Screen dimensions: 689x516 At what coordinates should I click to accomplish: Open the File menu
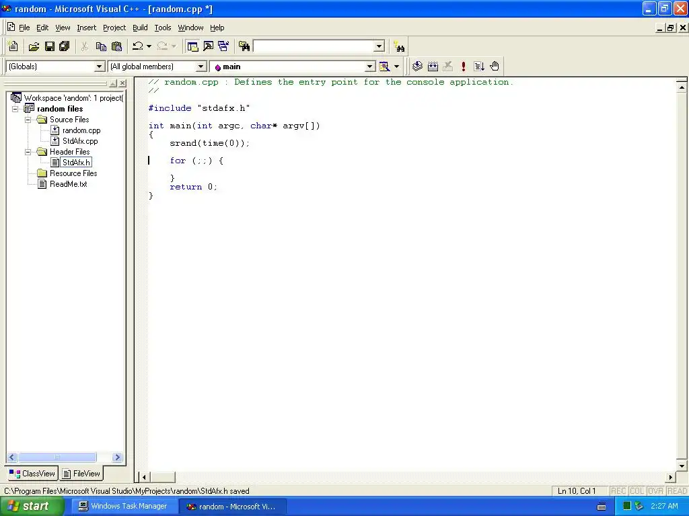24,28
